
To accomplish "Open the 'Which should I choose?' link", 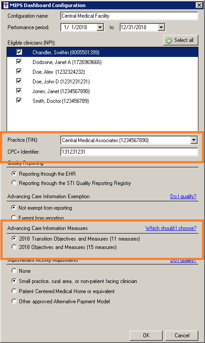I will [171, 228].
